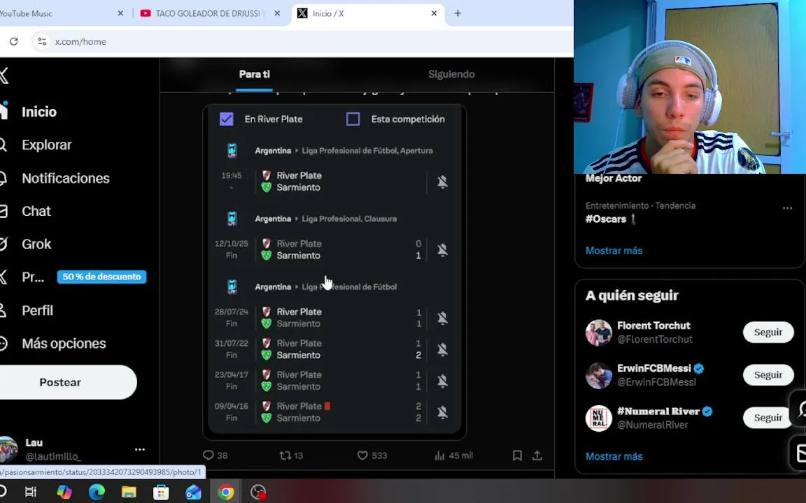This screenshot has height=503, width=806.
Task: Switch to the Para ti tab
Action: click(255, 75)
